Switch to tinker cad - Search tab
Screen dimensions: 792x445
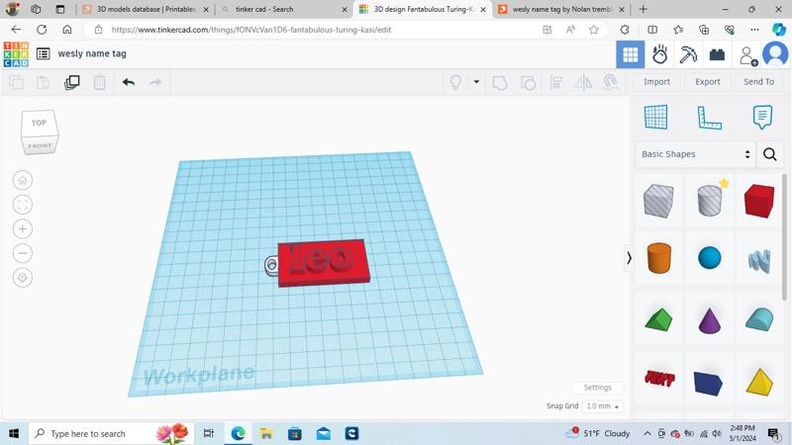[283, 9]
